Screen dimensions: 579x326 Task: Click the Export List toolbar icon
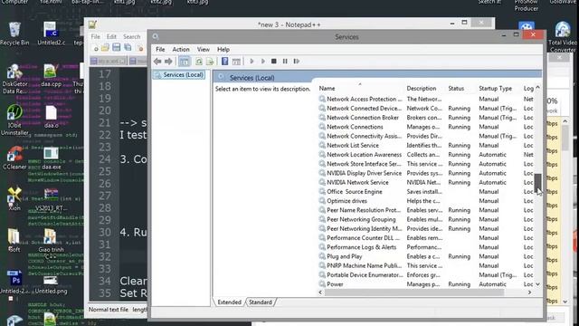coord(210,62)
